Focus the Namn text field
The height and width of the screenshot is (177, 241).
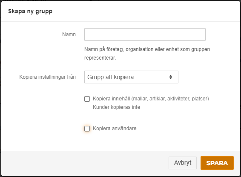pyautogui.click(x=145, y=34)
